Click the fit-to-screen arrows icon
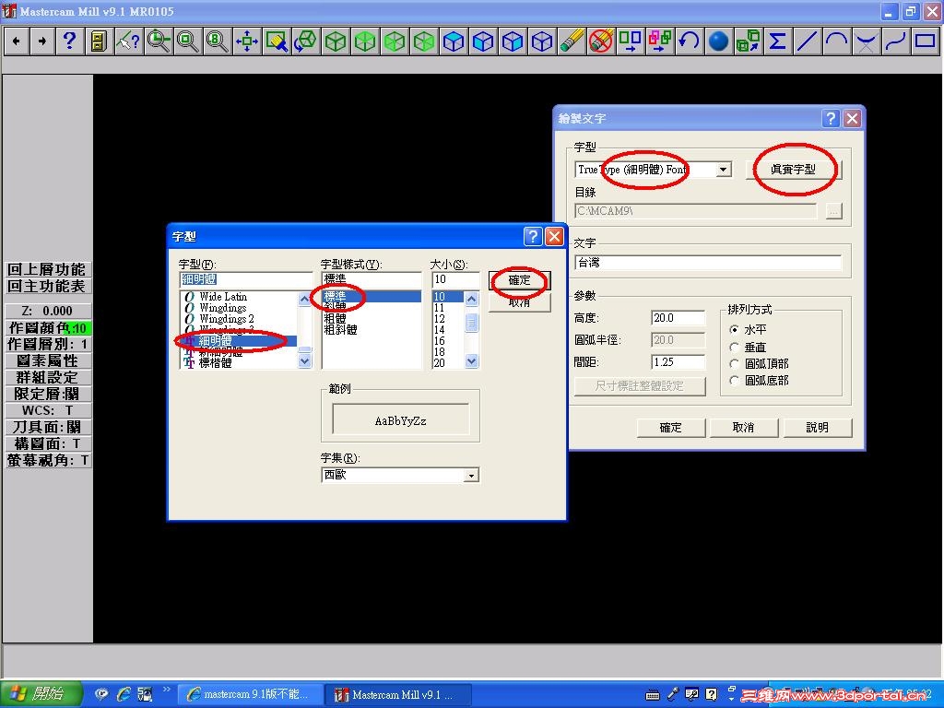Screen dimensions: 944x708 click(x=247, y=41)
